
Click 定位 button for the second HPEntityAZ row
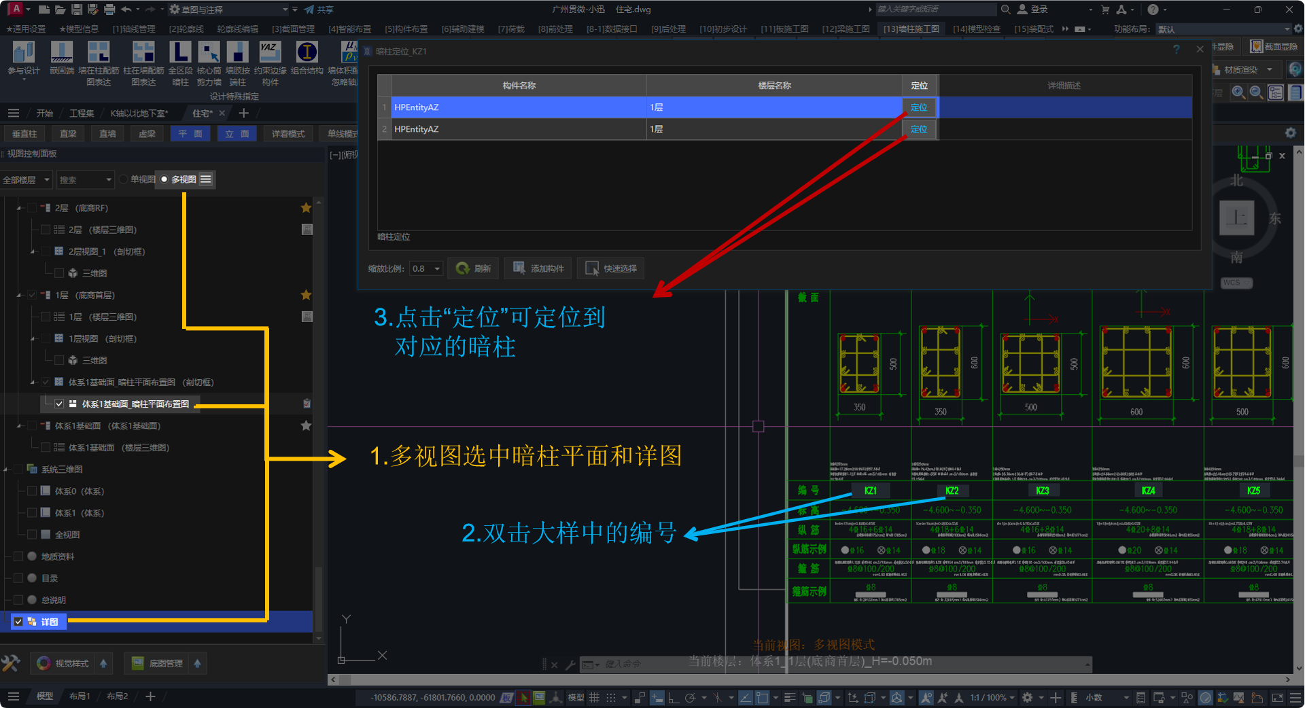(919, 129)
